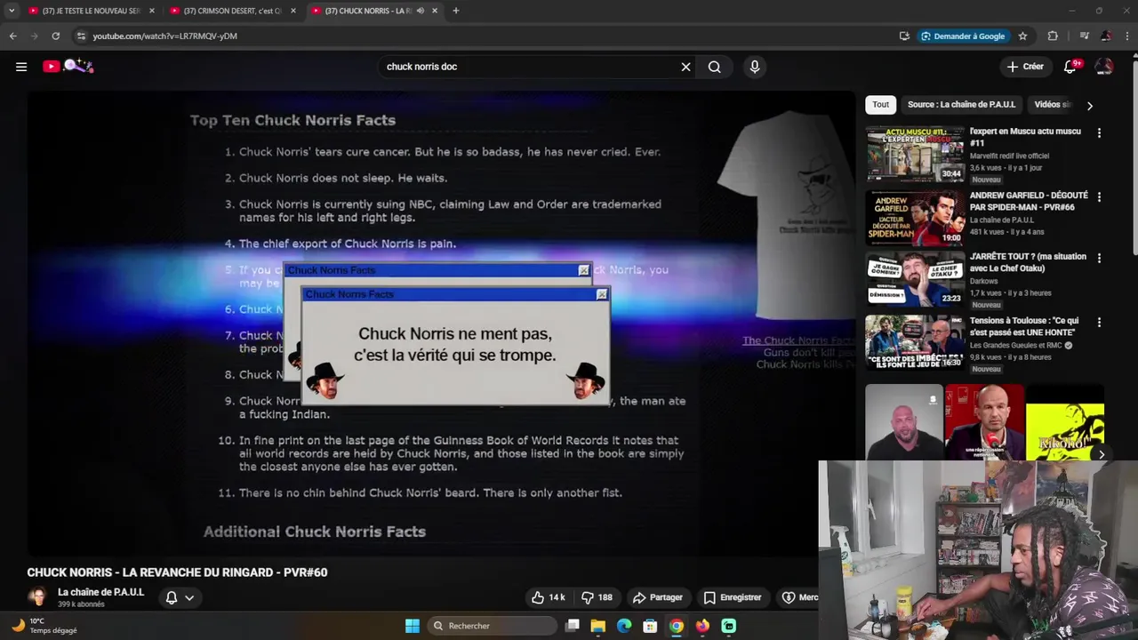
Task: Open Microsoft Store from taskbar
Action: [650, 626]
